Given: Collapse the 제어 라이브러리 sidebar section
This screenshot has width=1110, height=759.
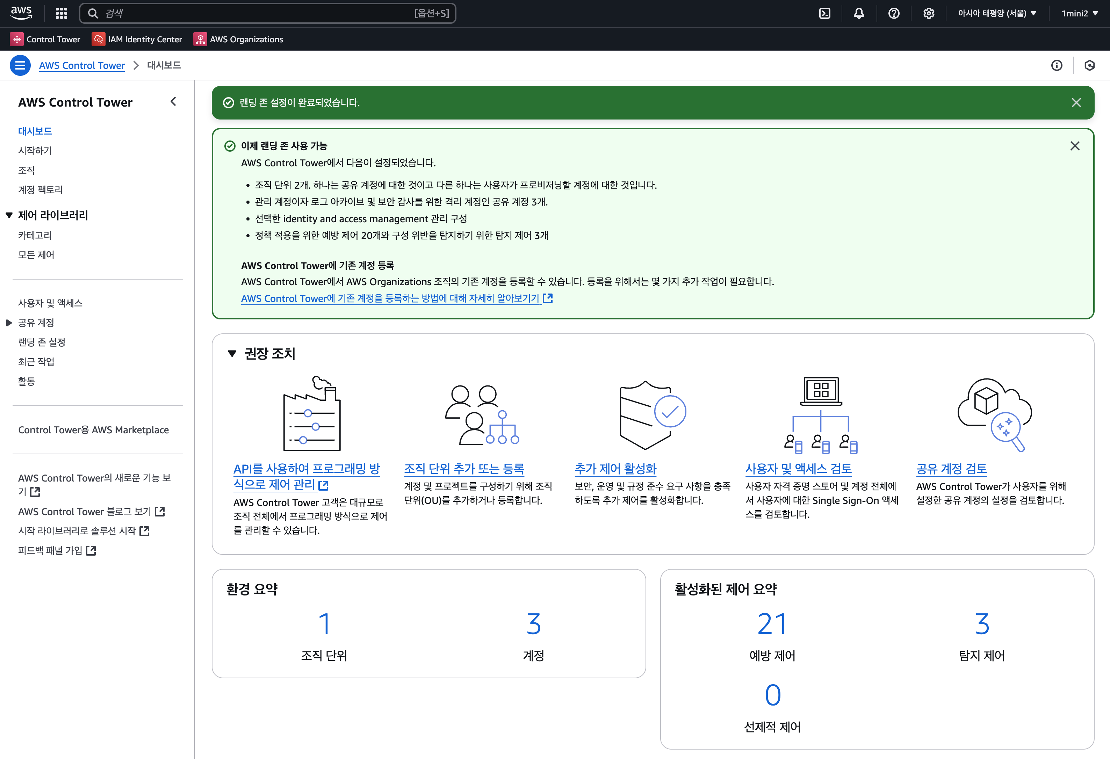Looking at the screenshot, I should [x=9, y=215].
